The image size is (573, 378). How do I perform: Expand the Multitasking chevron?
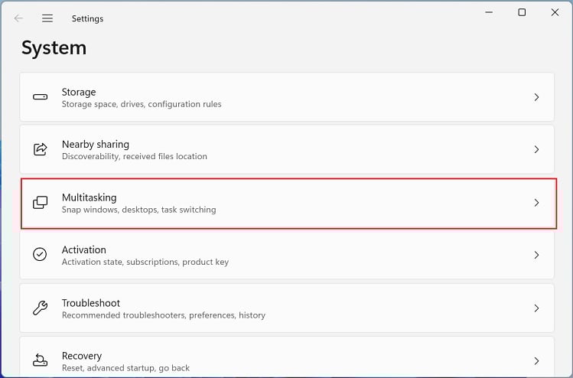536,203
